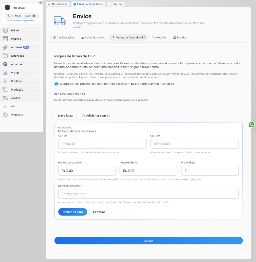The width and height of the screenshot is (256, 262).
Task: Switch to Conta de envios tab
Action: [x=93, y=37]
